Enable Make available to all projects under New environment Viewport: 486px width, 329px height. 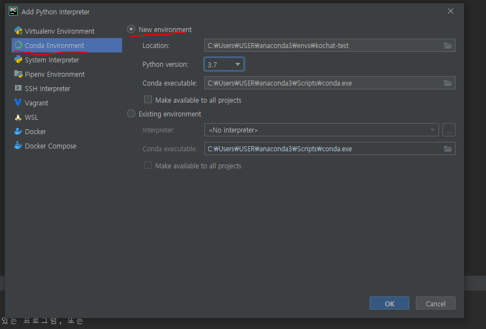[x=148, y=99]
